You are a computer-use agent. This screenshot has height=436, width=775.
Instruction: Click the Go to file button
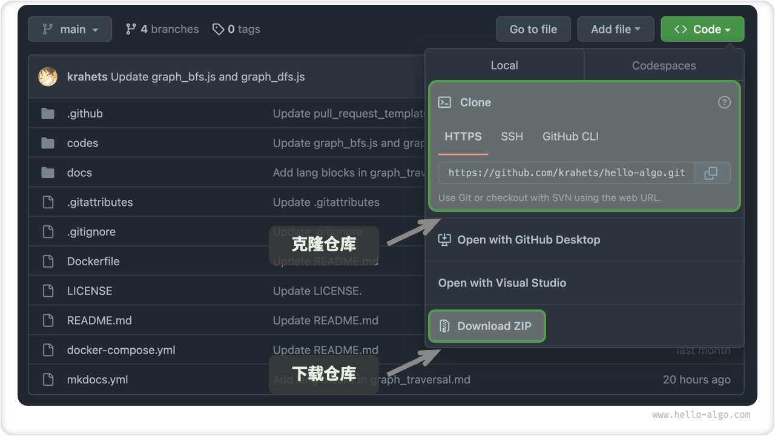(x=533, y=28)
